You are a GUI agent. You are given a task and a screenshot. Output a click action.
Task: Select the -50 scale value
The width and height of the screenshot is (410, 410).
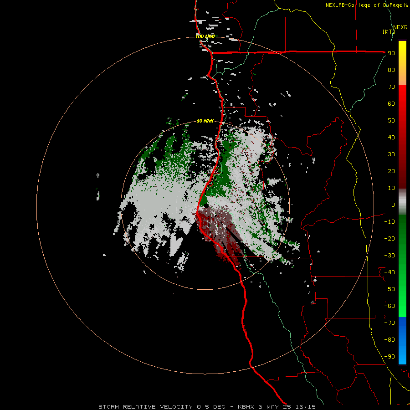(389, 289)
